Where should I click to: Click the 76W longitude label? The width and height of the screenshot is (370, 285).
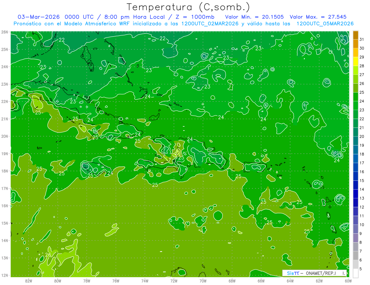pyautogui.click(x=116, y=281)
